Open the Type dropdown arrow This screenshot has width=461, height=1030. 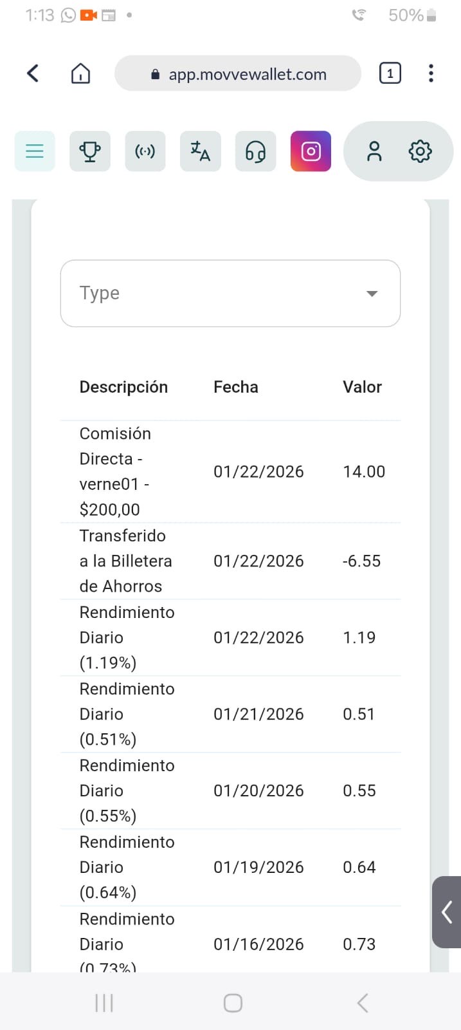pos(372,293)
